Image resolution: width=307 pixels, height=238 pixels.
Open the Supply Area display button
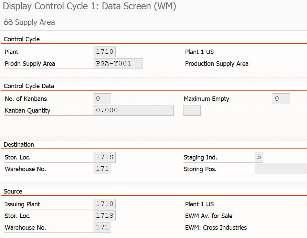pos(29,22)
